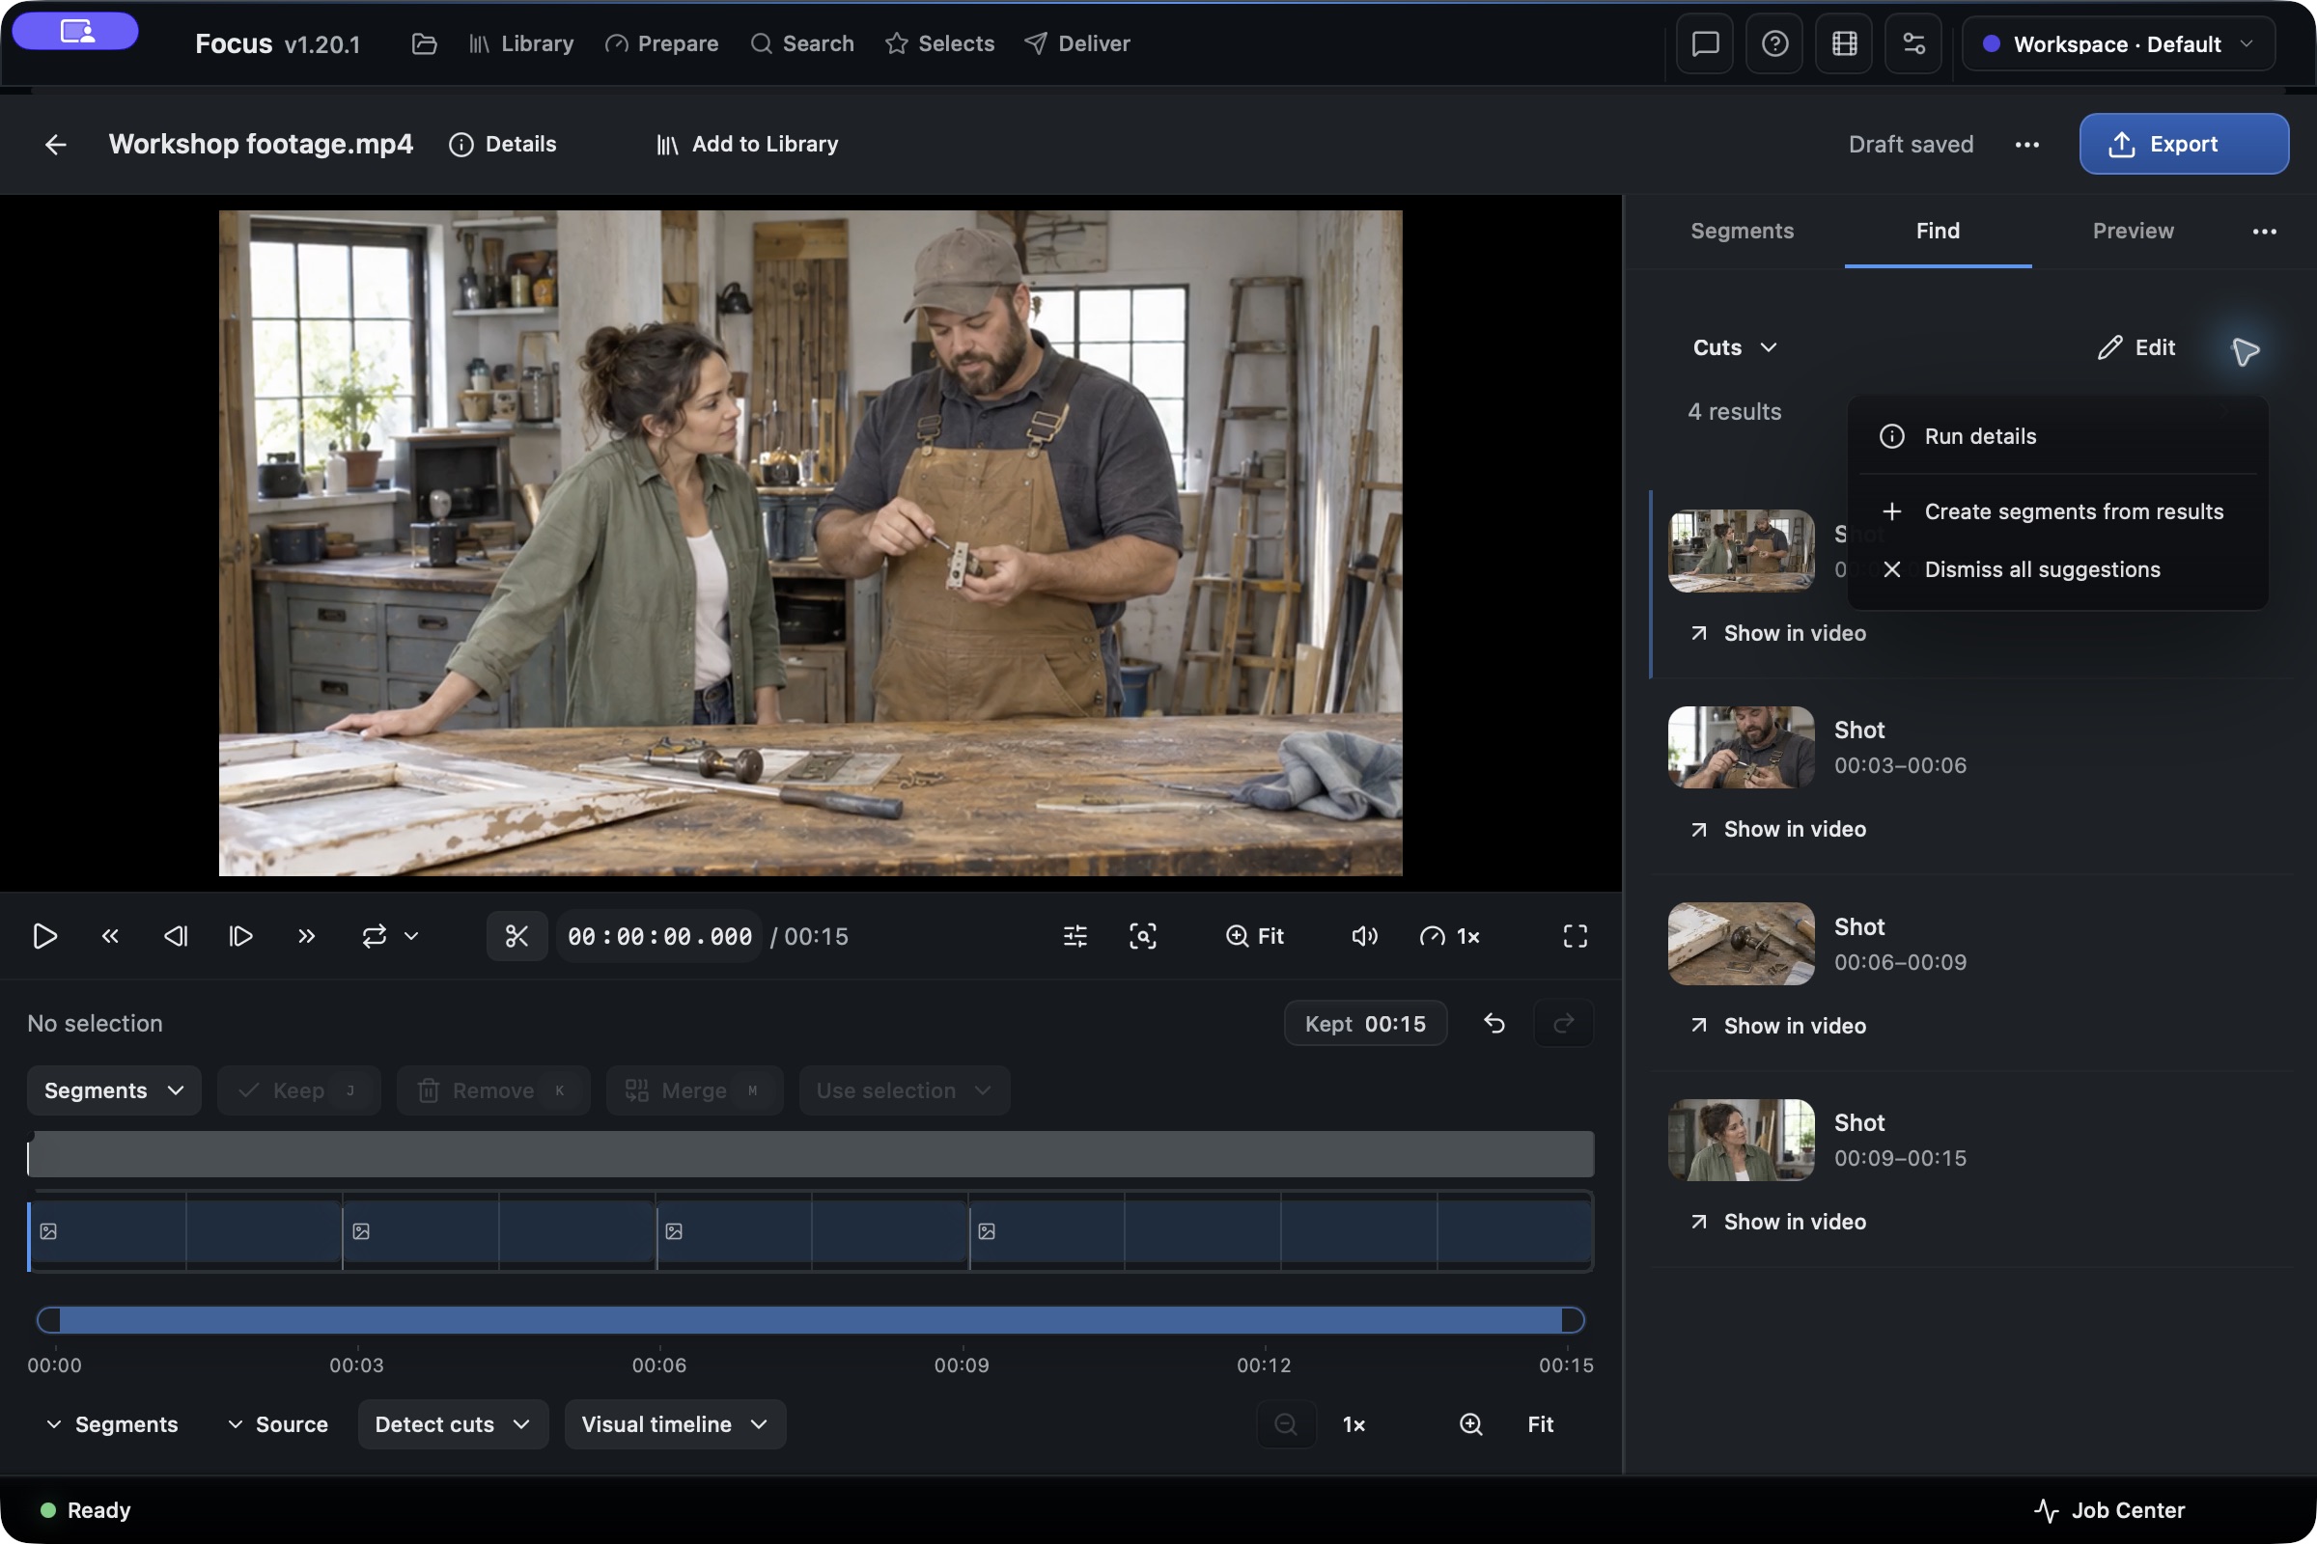Open the loop options chevron
The height and width of the screenshot is (1544, 2317).
412,935
